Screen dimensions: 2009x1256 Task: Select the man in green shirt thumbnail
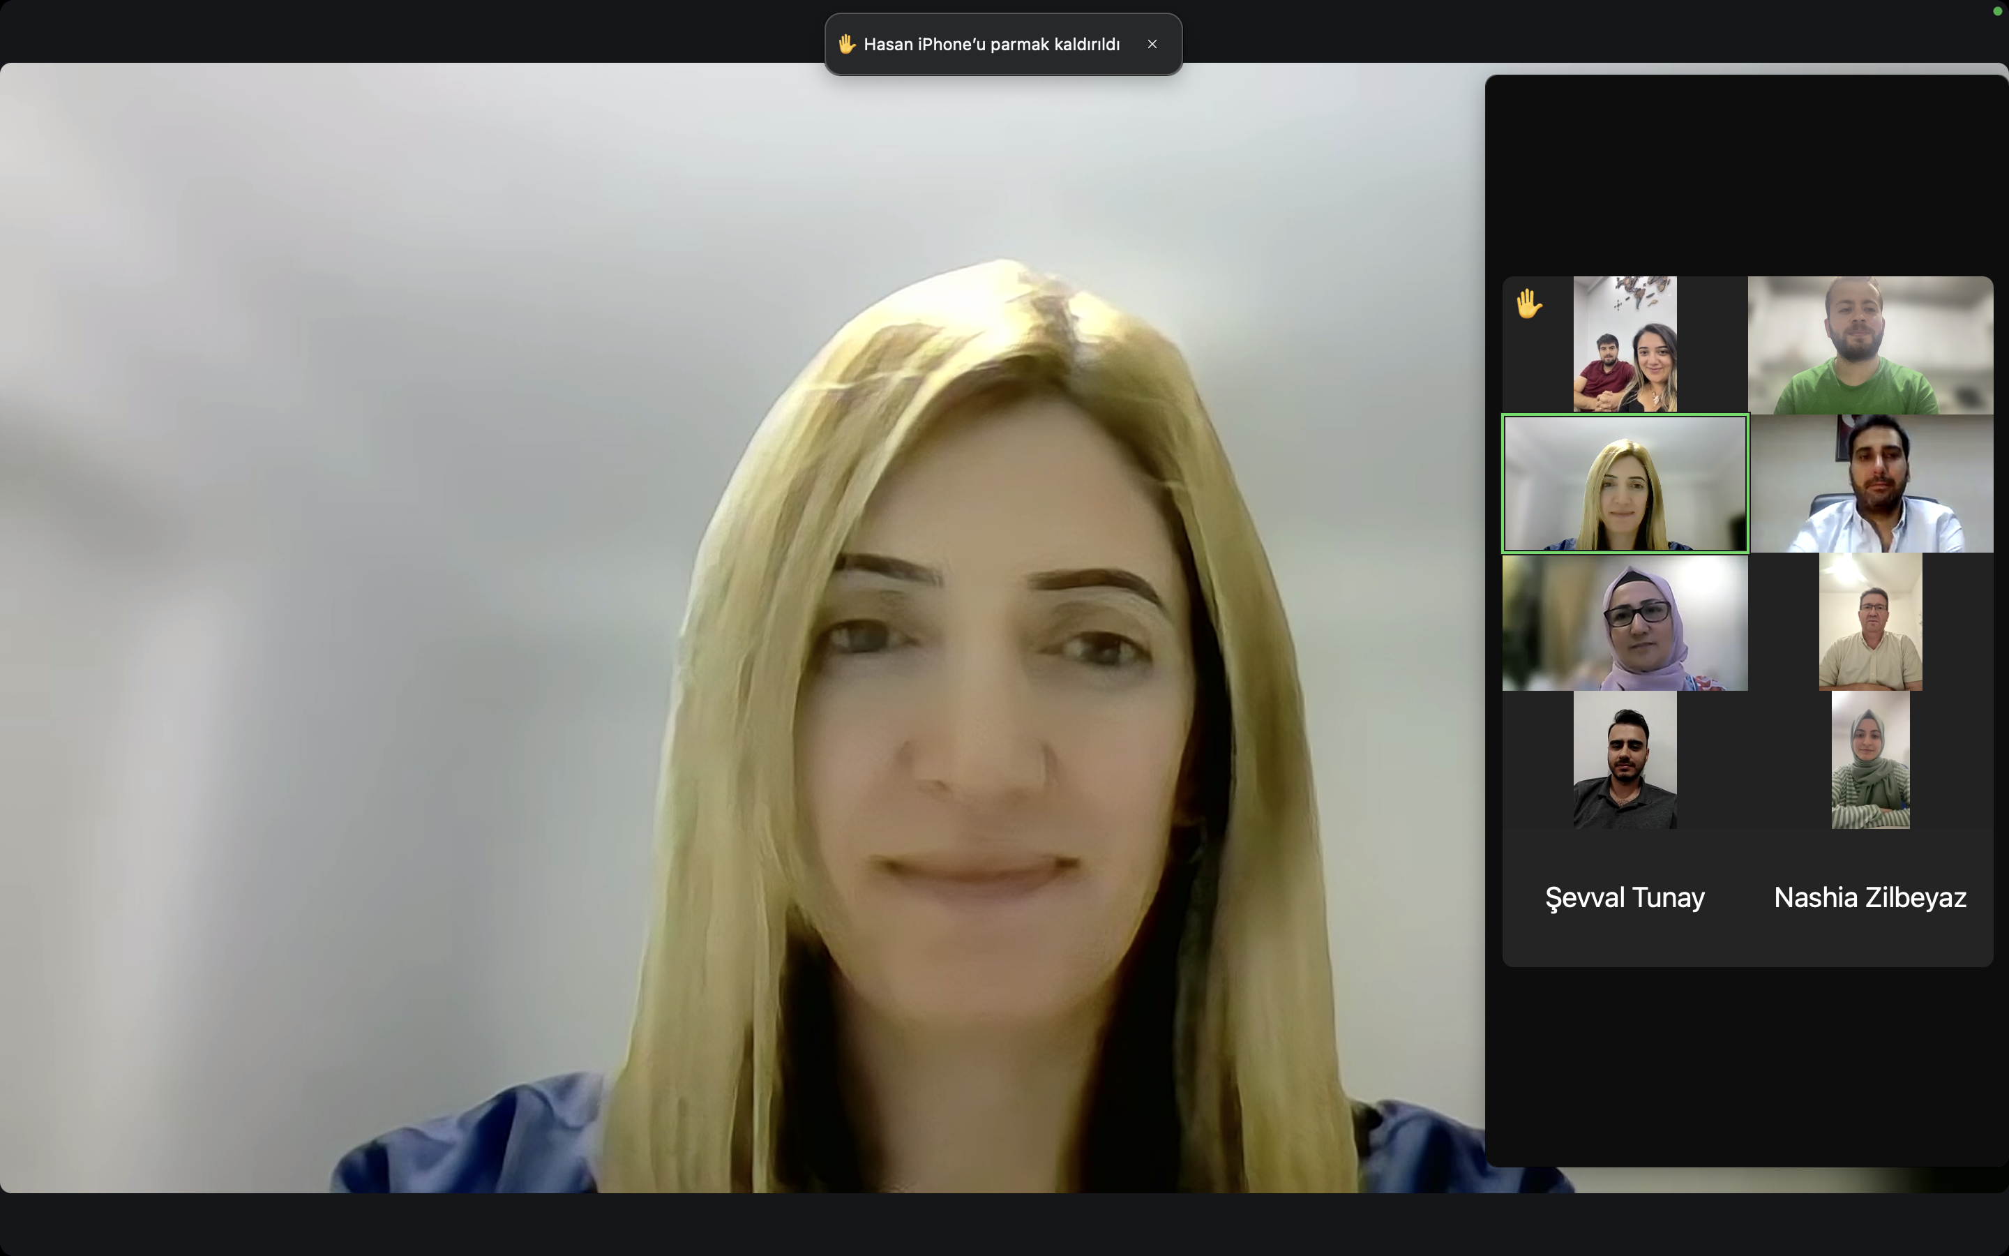pos(1870,345)
